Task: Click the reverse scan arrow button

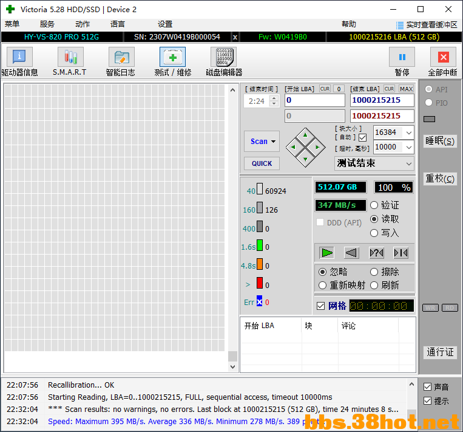Action: point(351,253)
